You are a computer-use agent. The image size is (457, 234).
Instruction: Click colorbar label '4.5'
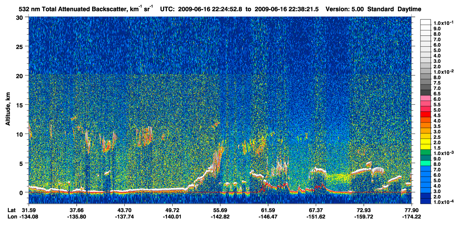(437, 115)
